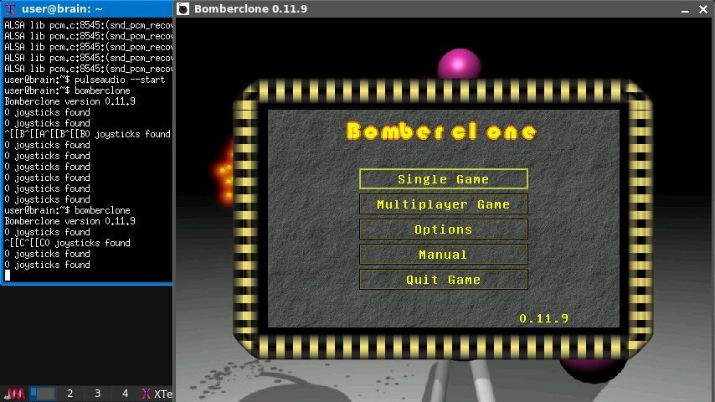
Task: Open the Options menu entry
Action: [443, 229]
